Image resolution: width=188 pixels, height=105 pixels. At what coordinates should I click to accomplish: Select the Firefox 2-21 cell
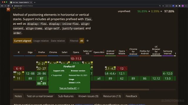coord(42,64)
